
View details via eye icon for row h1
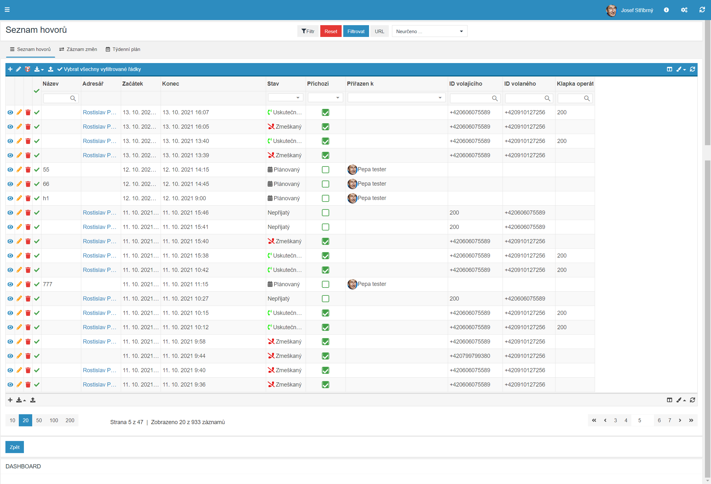tap(10, 198)
